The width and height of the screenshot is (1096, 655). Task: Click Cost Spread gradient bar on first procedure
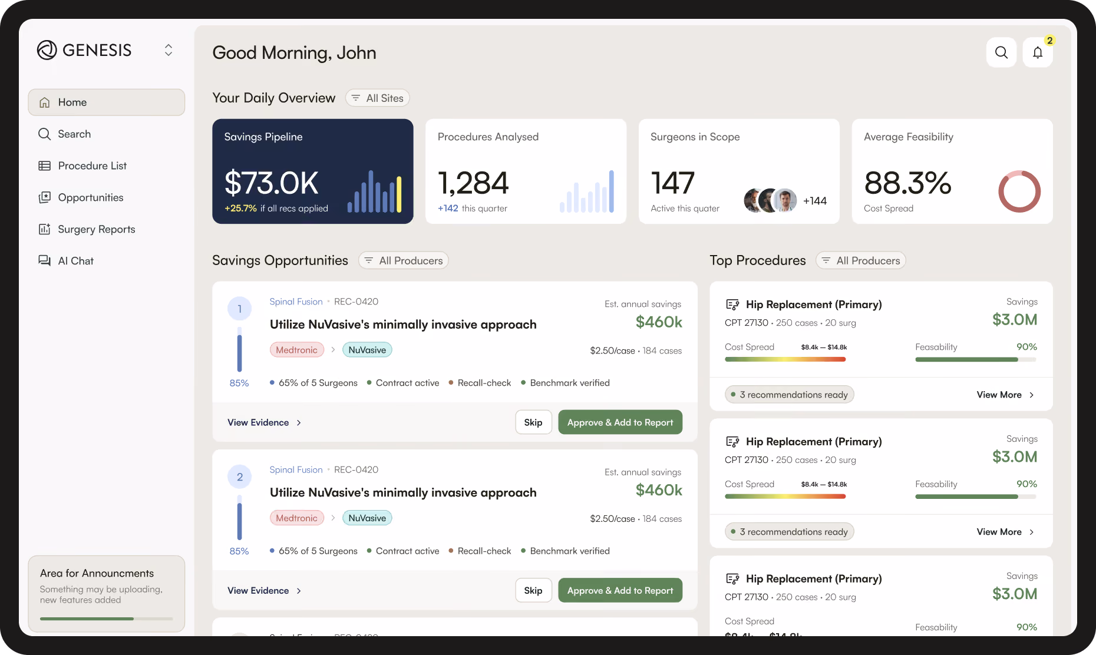[785, 359]
